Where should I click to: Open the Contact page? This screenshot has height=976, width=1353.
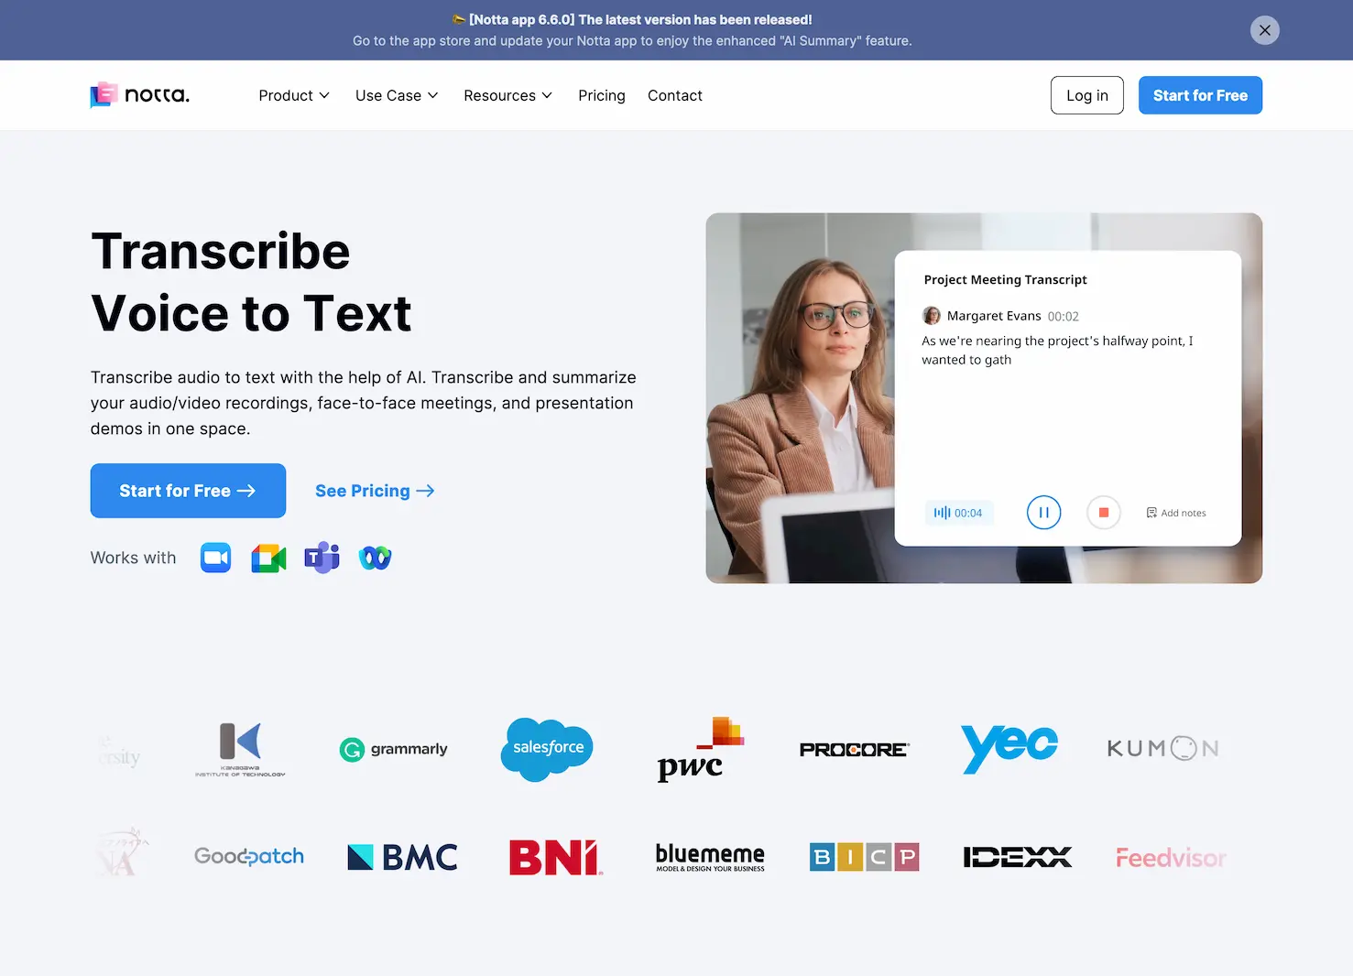coord(674,95)
